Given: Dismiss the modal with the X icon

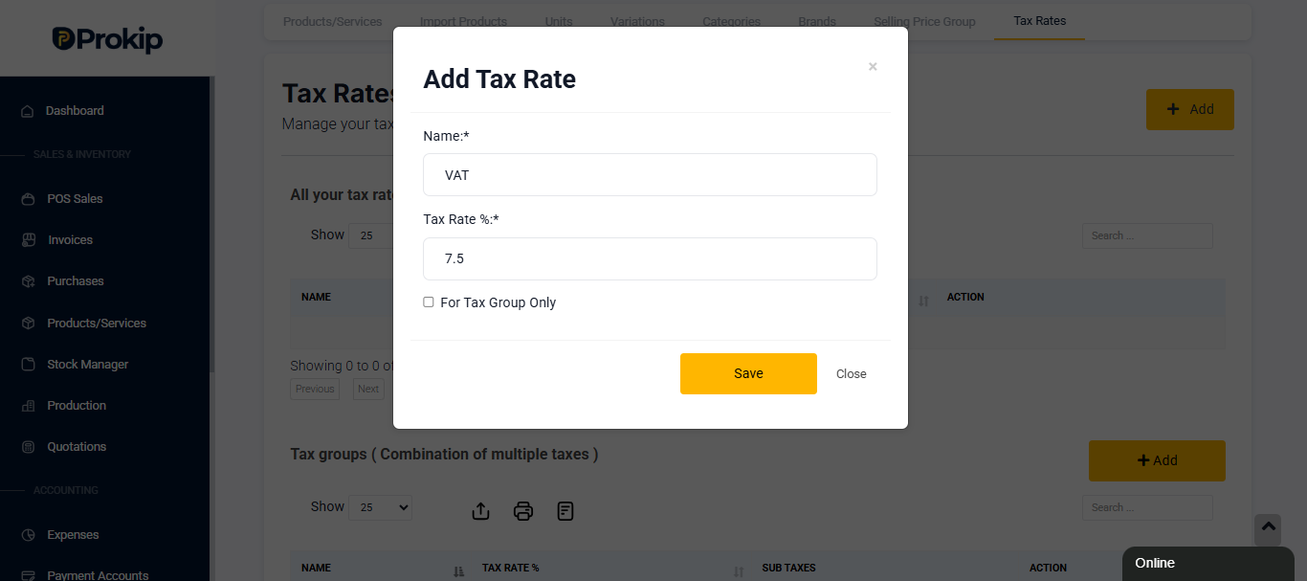Looking at the screenshot, I should [x=873, y=67].
